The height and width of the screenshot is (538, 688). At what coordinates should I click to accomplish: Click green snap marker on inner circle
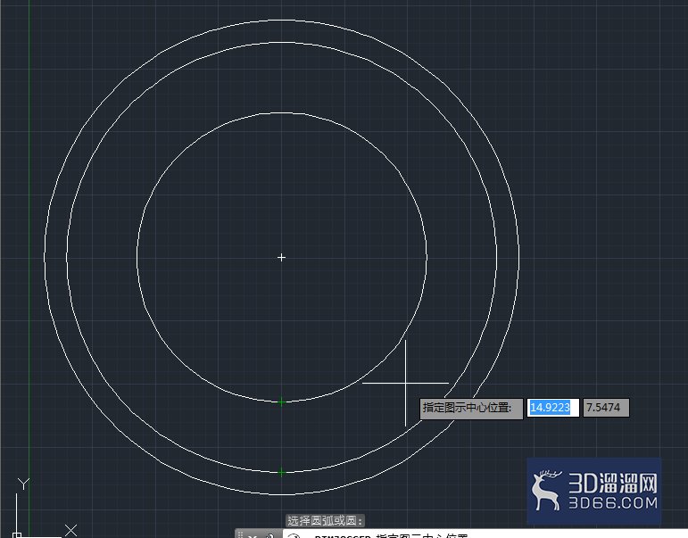click(281, 401)
